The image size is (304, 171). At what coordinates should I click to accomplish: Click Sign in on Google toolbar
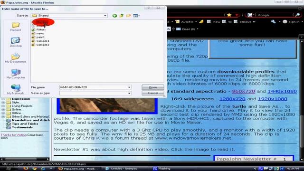tap(291, 22)
